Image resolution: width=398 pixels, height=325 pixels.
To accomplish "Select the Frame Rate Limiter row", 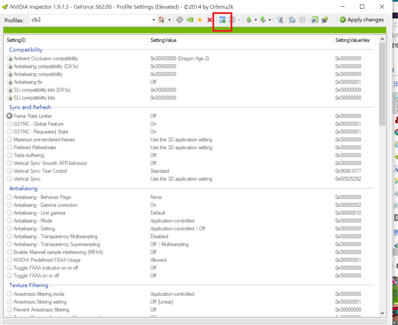I will [x=190, y=116].
